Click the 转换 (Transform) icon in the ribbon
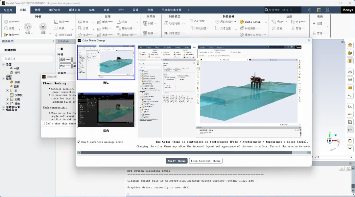This screenshot has height=197, width=355. (x=56, y=28)
